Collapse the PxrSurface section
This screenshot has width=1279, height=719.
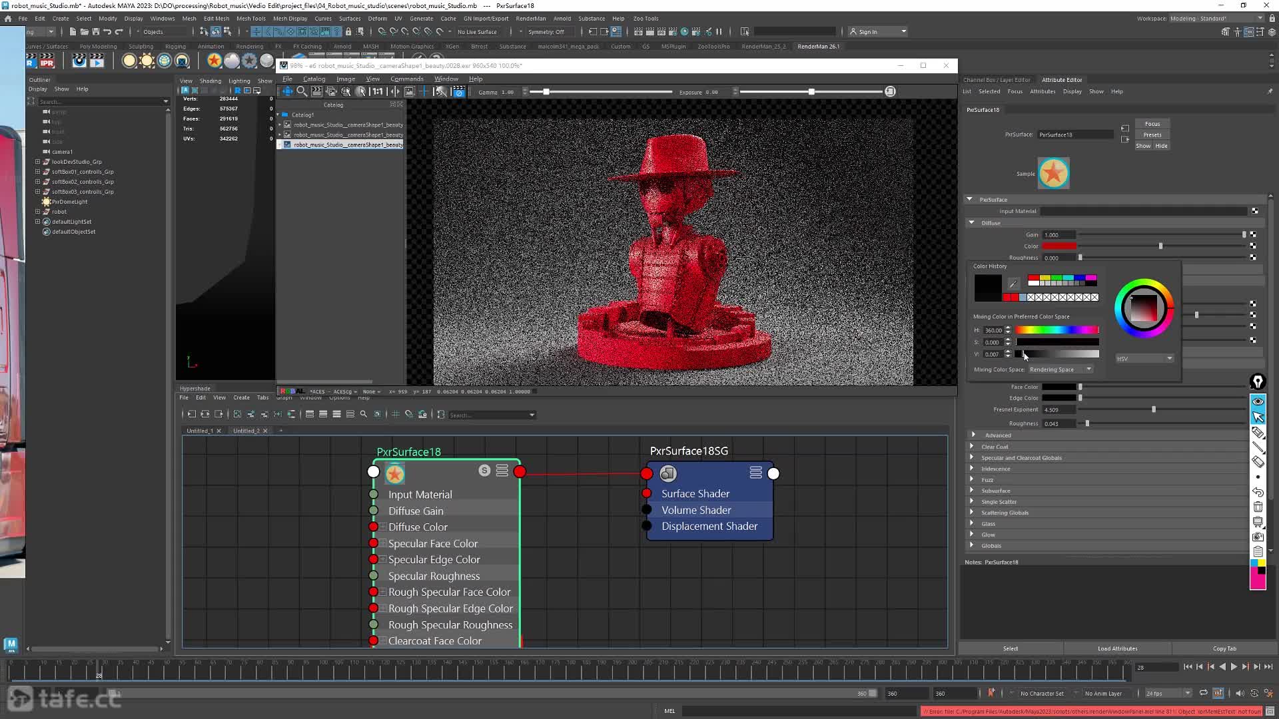coord(970,199)
